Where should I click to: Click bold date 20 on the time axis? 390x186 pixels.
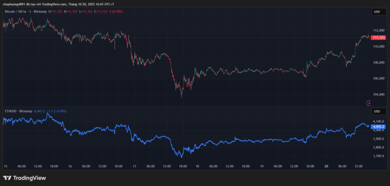point(326,166)
